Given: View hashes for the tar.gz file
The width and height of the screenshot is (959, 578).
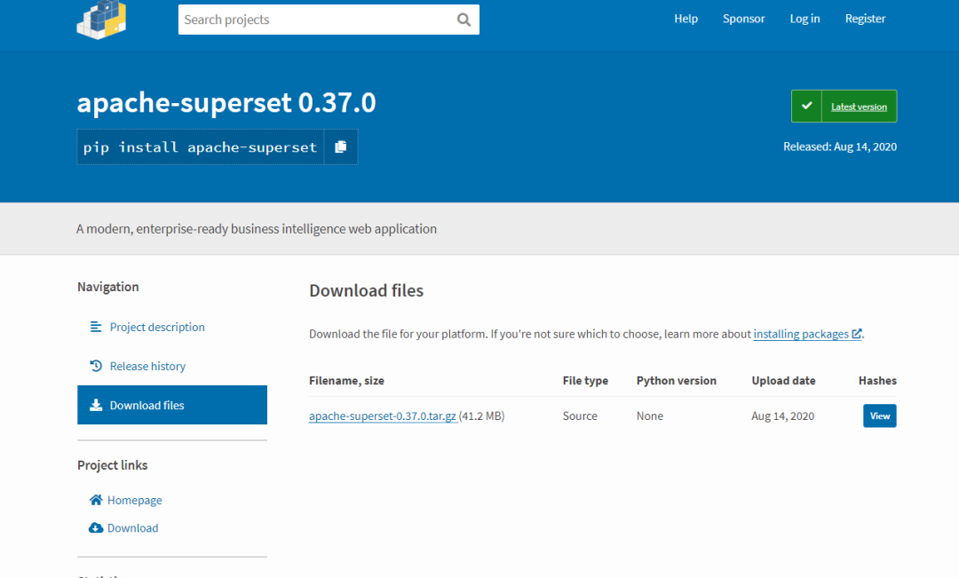Looking at the screenshot, I should click(879, 416).
